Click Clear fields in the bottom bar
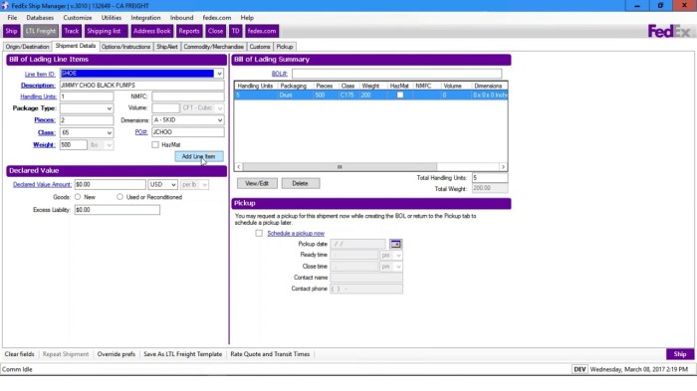Screen dimensions: 697x391 click(19, 354)
